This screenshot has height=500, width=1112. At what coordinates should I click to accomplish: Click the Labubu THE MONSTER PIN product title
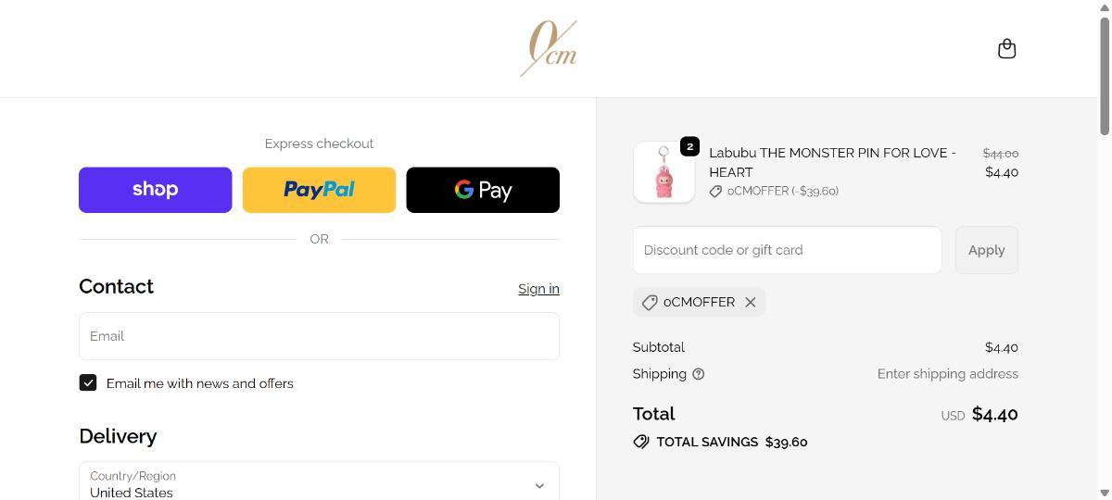tap(832, 162)
